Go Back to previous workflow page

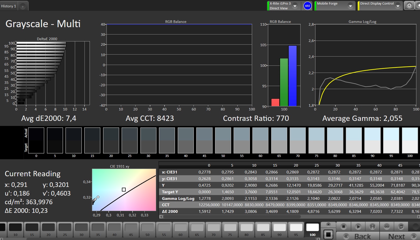click(358, 236)
